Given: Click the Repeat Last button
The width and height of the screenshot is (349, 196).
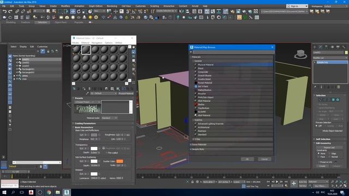Looking at the screenshot, I should 329,148.
